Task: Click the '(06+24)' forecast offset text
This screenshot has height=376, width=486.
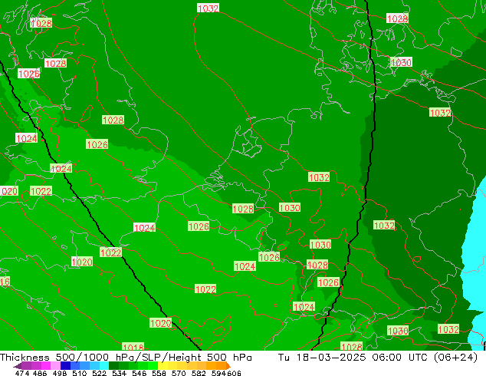Action: pos(455,358)
